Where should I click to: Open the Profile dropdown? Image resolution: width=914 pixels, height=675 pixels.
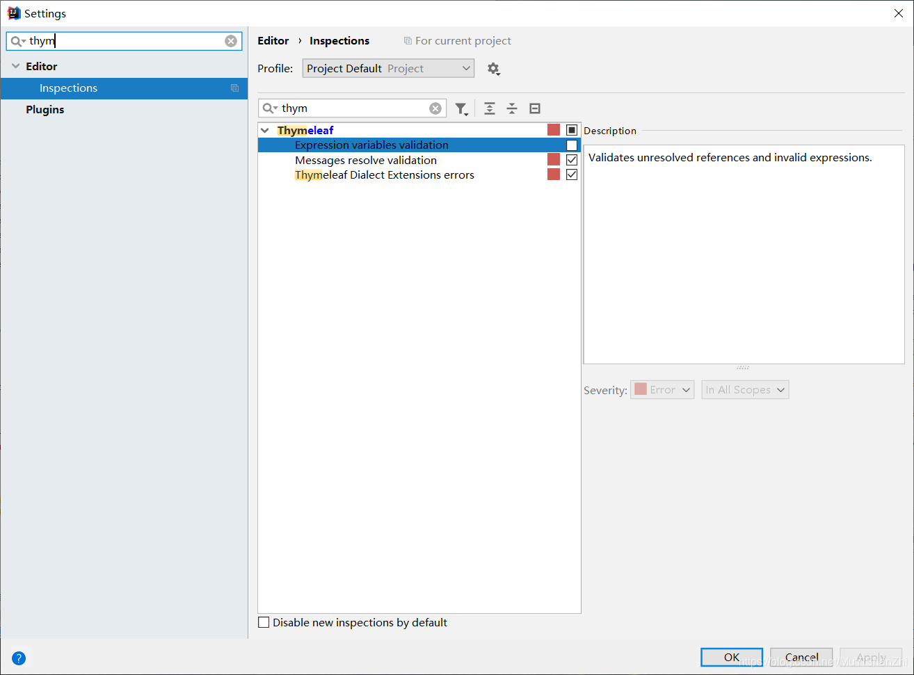click(388, 68)
